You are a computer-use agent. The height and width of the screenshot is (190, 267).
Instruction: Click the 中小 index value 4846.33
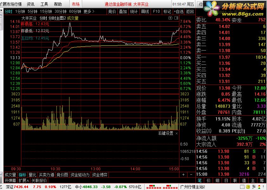point(90,187)
